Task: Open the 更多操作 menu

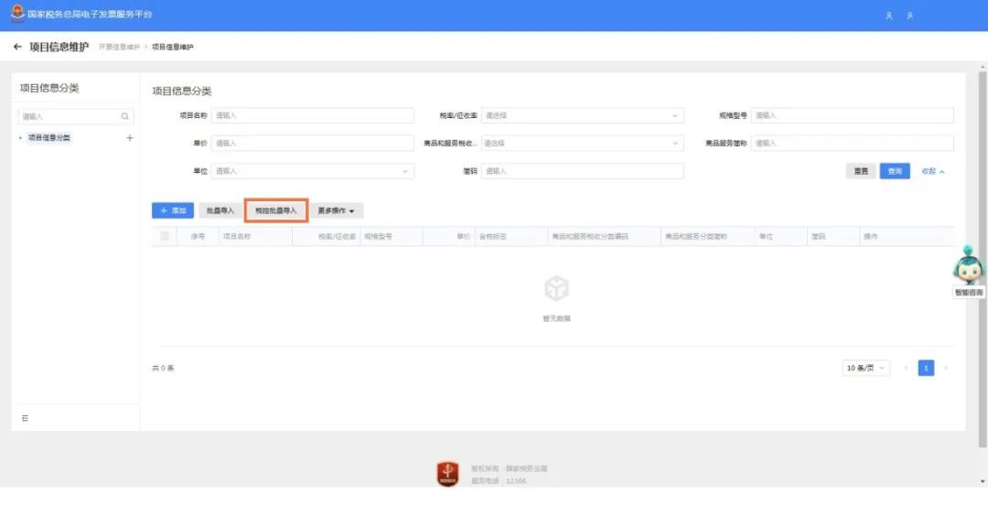Action: 336,210
